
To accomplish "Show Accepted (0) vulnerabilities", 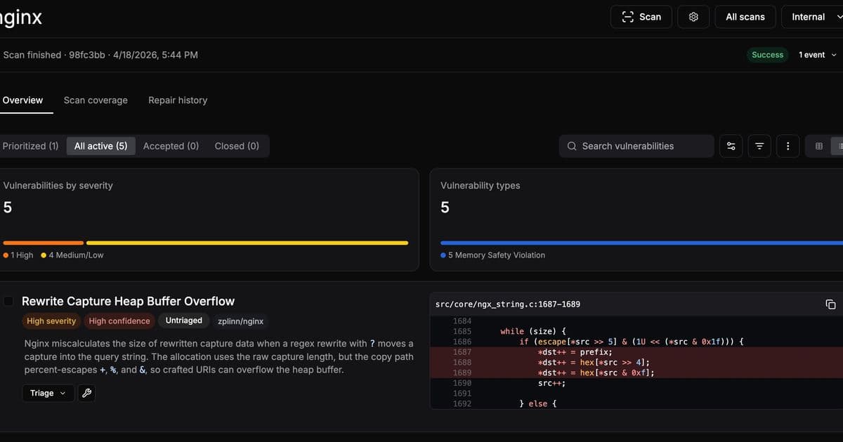I will (171, 146).
